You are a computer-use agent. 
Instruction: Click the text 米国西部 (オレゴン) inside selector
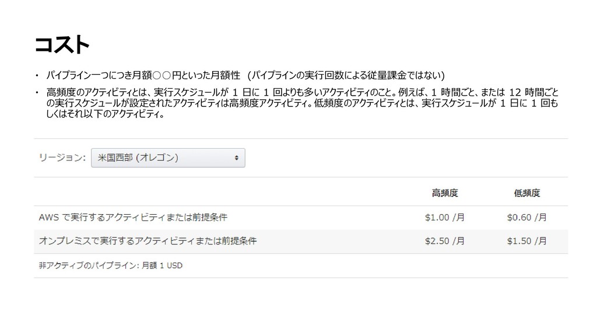pos(138,157)
